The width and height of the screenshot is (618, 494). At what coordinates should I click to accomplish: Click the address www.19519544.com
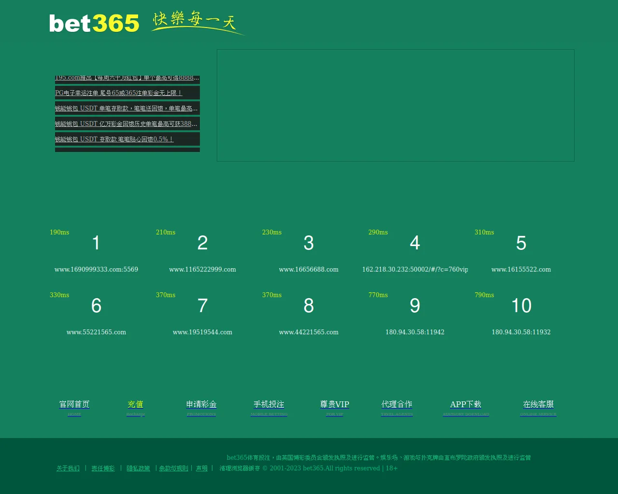202,332
